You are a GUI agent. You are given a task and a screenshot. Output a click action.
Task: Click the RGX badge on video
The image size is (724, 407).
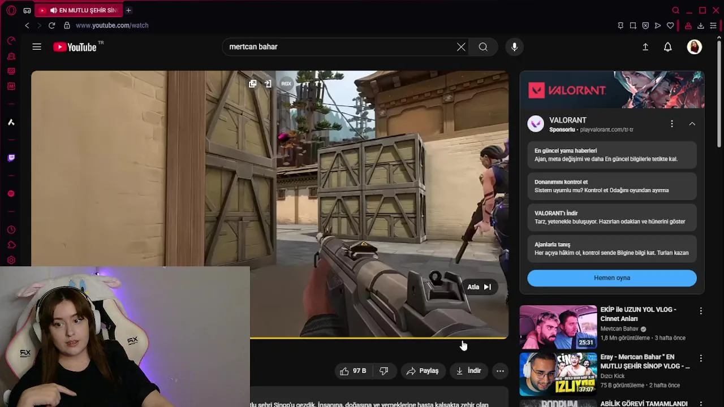tap(286, 84)
